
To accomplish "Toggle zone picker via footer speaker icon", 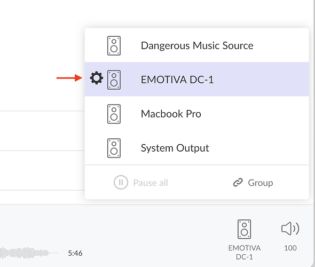I will (x=245, y=229).
